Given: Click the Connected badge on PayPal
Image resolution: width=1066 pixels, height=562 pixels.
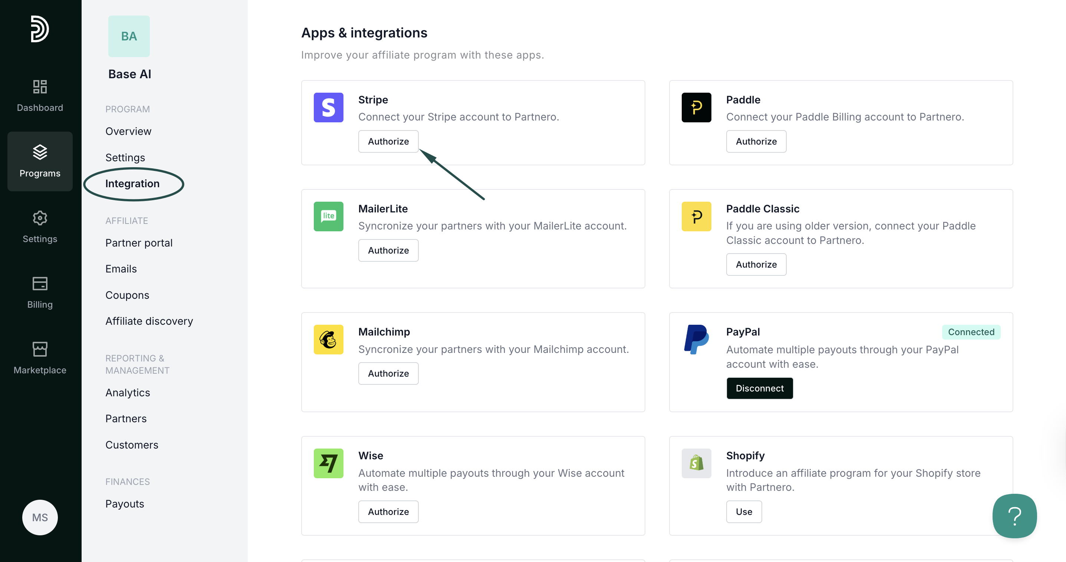Looking at the screenshot, I should (x=971, y=332).
